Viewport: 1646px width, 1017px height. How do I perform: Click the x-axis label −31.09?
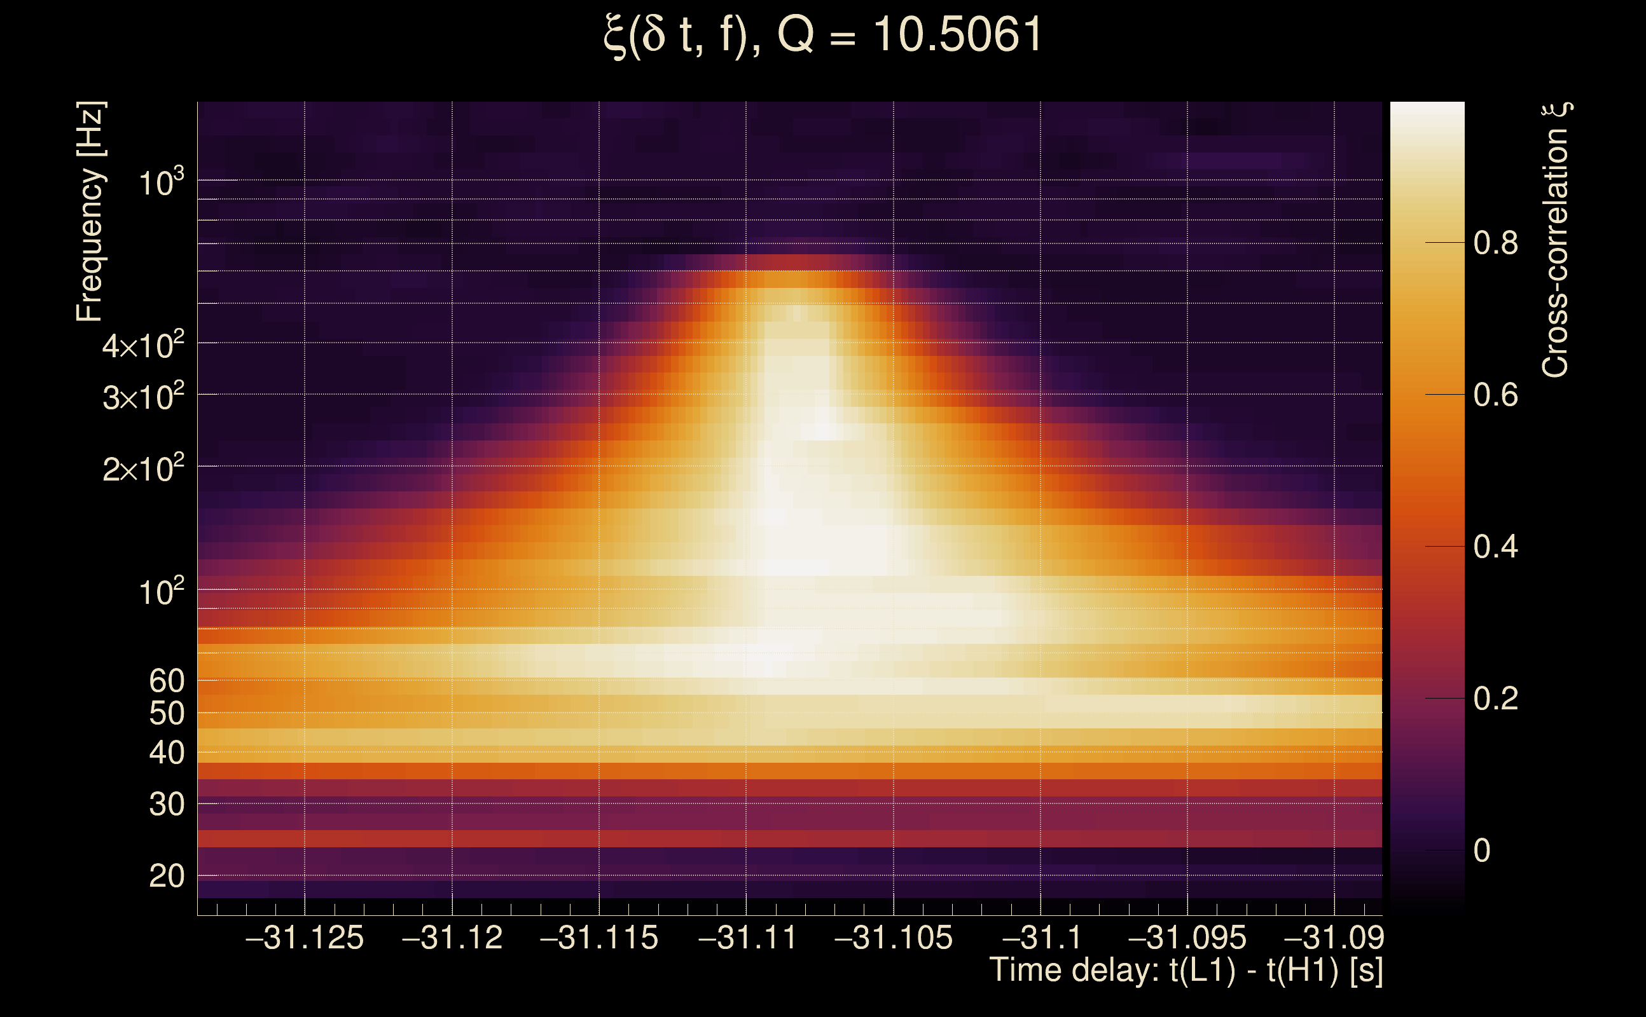point(1334,938)
